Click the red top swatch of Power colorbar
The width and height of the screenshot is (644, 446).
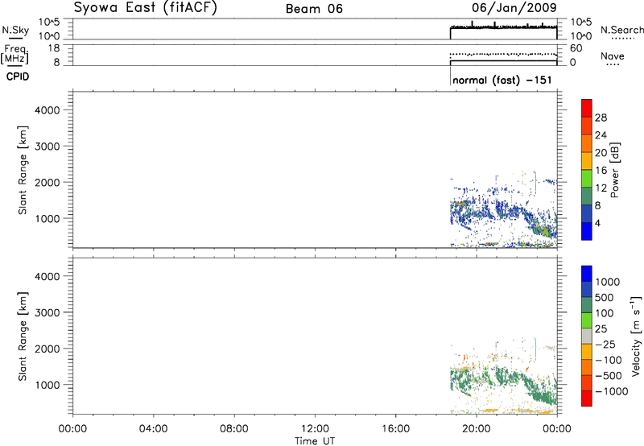click(x=587, y=108)
